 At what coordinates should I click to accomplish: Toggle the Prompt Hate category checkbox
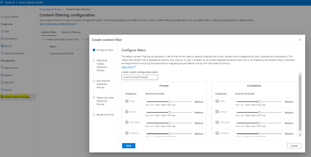(x=127, y=101)
